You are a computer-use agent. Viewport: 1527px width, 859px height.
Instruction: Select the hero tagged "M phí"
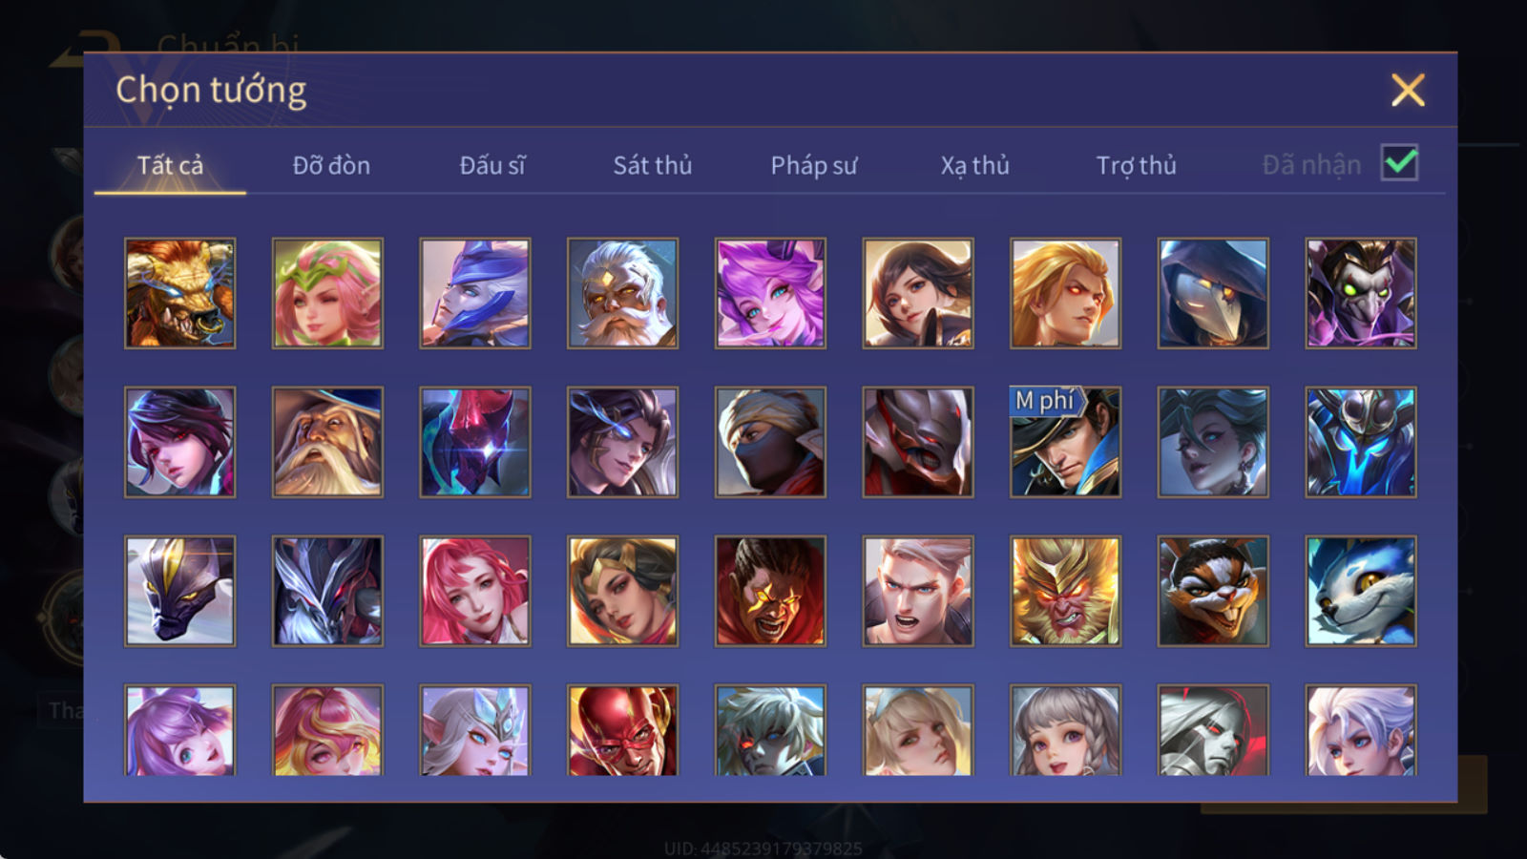(x=1065, y=442)
